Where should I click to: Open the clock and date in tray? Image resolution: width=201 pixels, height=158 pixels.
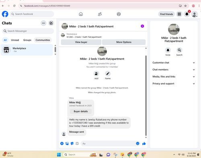click(191, 154)
